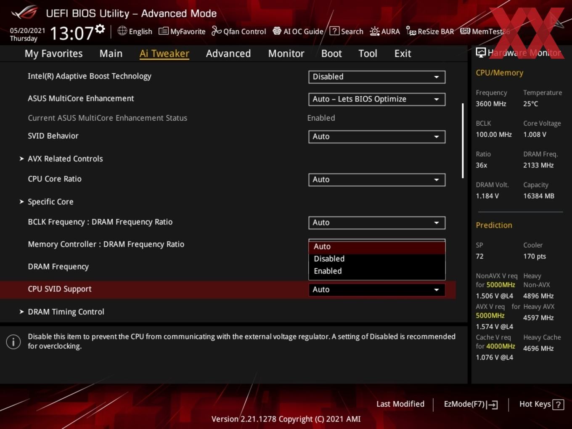
Task: Click the Hot Keys question mark icon
Action: point(558,405)
